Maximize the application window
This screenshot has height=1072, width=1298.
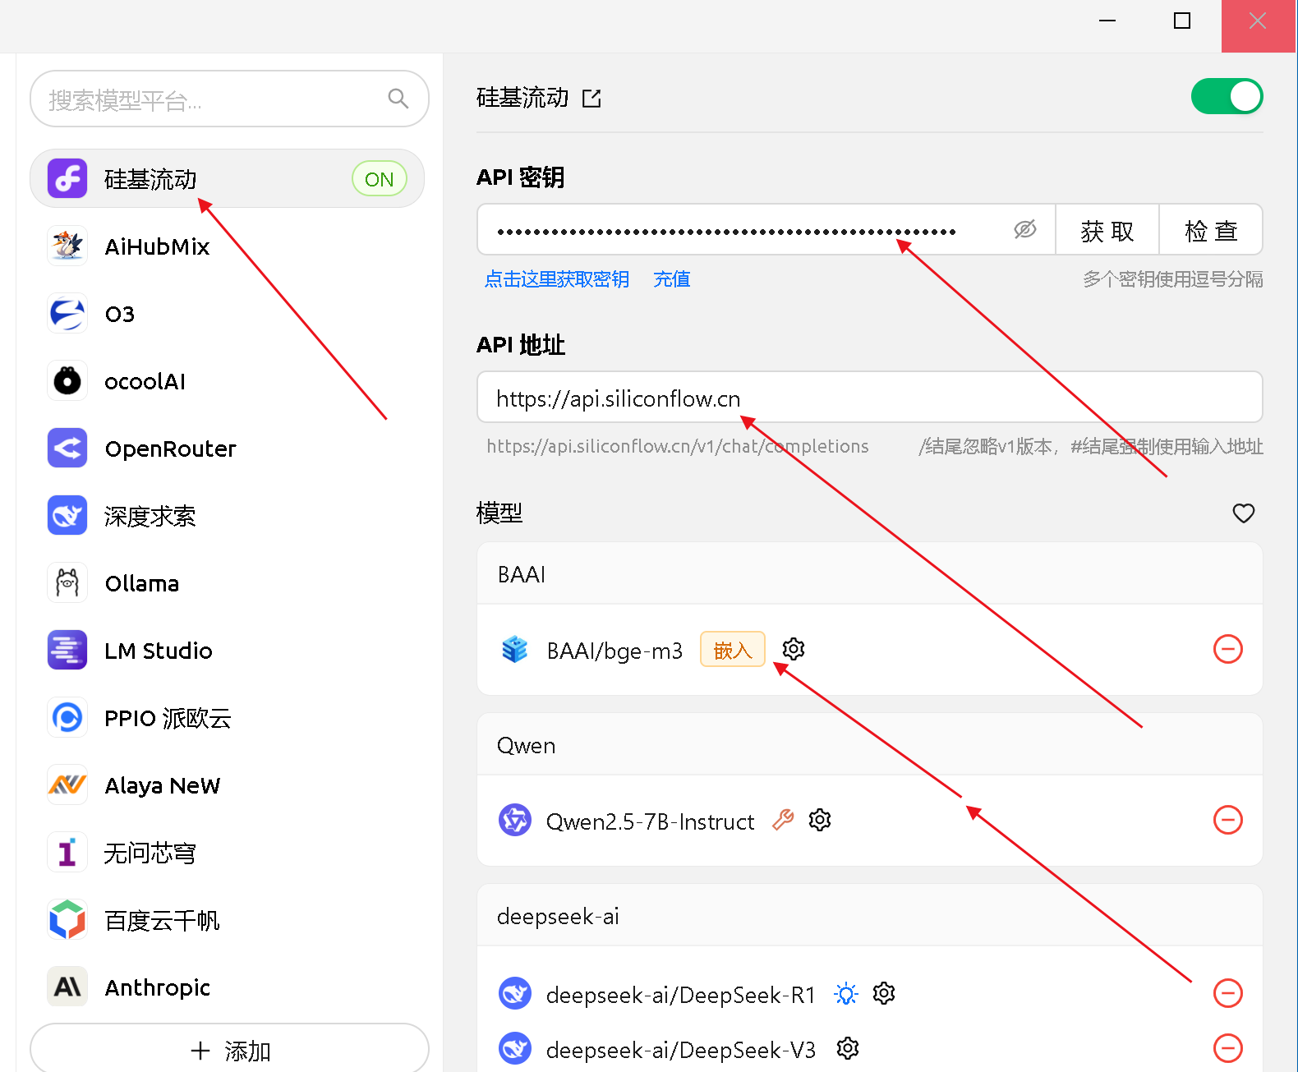1182,21
